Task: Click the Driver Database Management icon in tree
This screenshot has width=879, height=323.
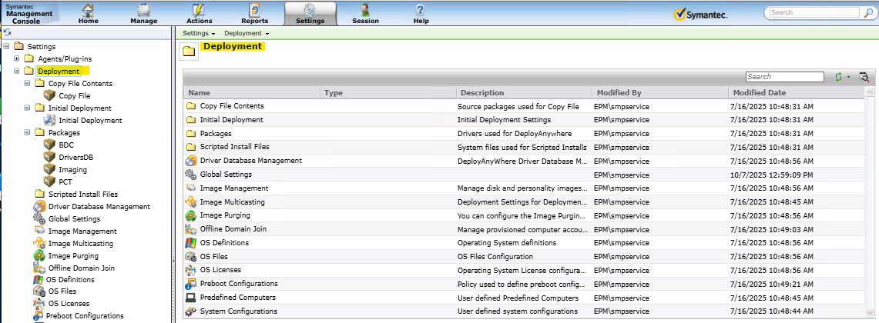Action: click(x=39, y=207)
